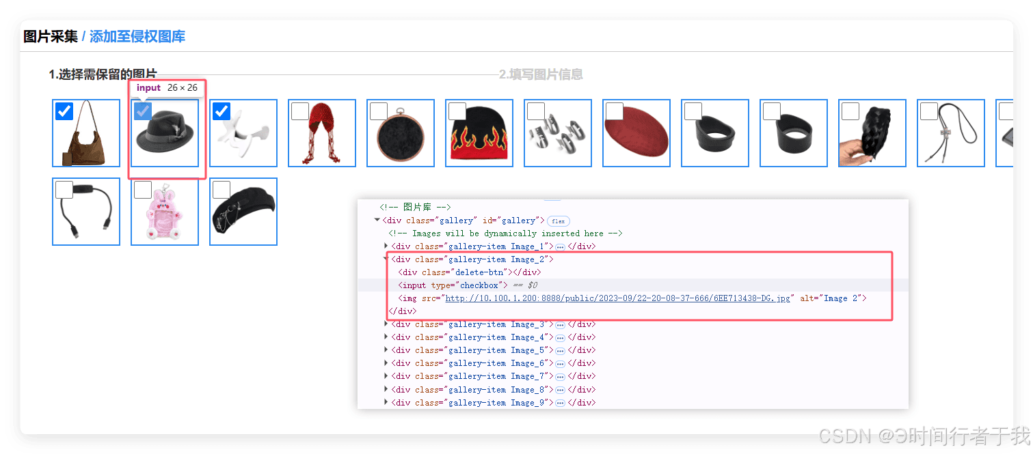Open the 图片采集 breadcrumb
The height and width of the screenshot is (454, 1033).
[x=51, y=37]
